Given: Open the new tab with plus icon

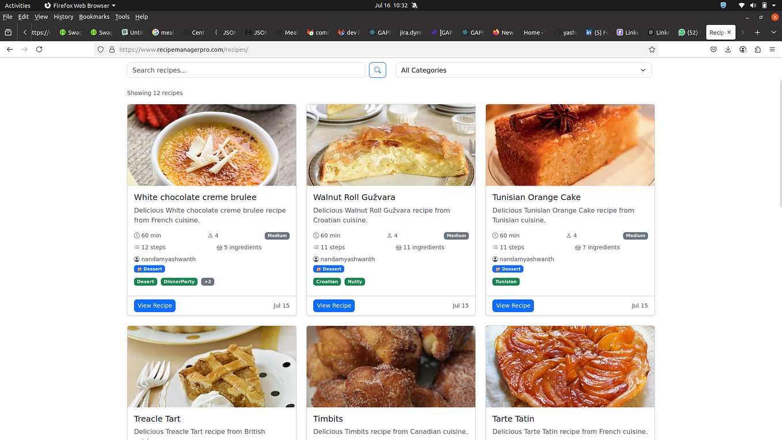Looking at the screenshot, I should tap(757, 32).
